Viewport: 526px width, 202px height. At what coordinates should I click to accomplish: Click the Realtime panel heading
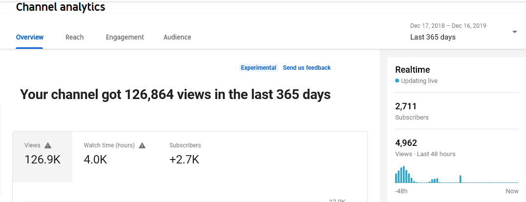click(x=412, y=70)
